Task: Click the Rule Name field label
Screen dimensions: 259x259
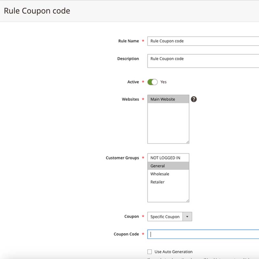Action: pyautogui.click(x=129, y=41)
